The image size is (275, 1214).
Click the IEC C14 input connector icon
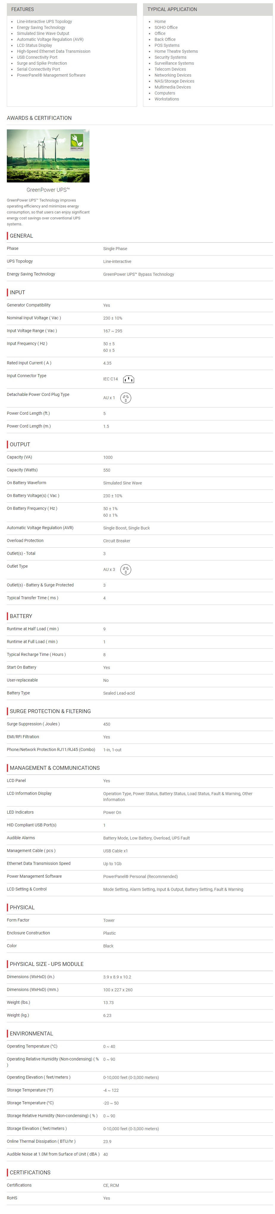coord(128,379)
